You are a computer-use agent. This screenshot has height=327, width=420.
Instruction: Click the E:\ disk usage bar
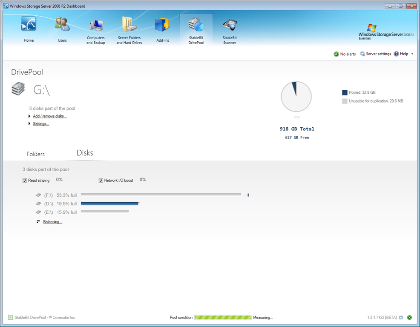[105, 212]
